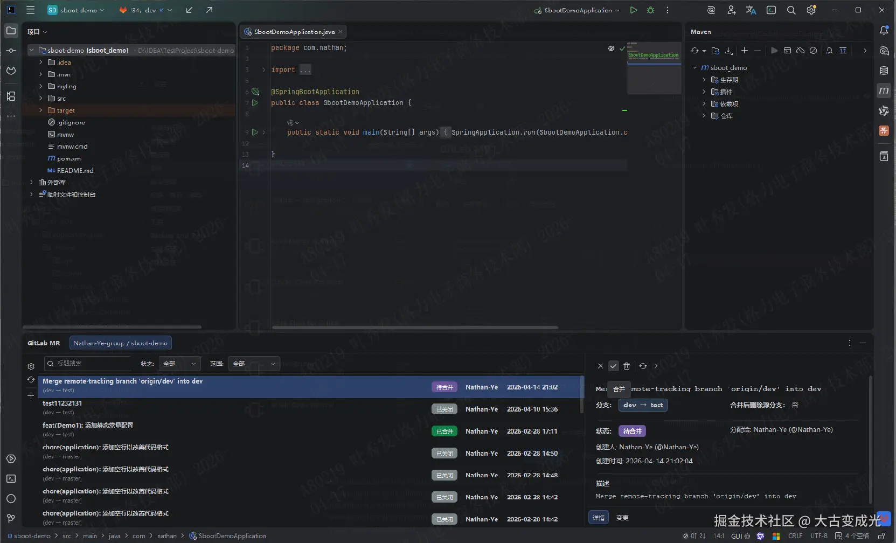Refresh the merge request list
This screenshot has width=896, height=543.
pos(31,380)
